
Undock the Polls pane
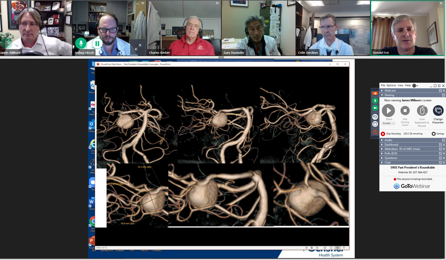pyautogui.click(x=440, y=154)
